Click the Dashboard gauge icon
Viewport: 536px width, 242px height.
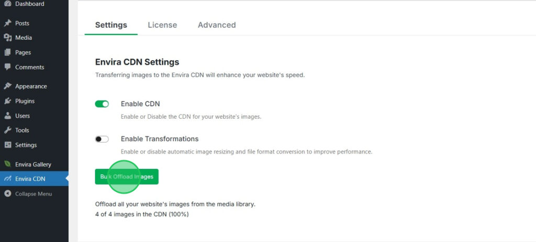pyautogui.click(x=7, y=4)
